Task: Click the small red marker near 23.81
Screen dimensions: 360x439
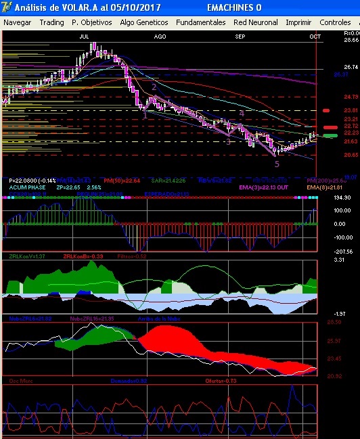Action: [326, 110]
